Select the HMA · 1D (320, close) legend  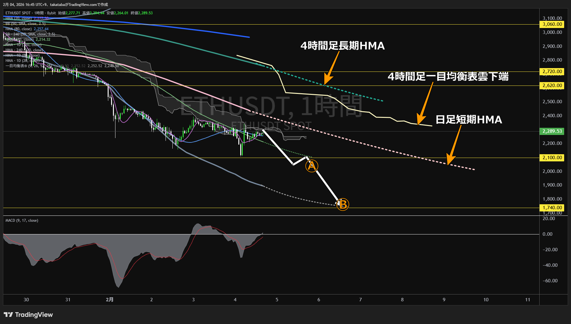click(23, 45)
